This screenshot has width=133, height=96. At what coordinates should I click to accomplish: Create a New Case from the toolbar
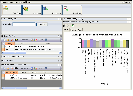coord(12,10)
